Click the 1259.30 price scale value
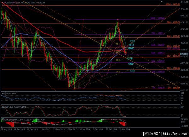This screenshot has height=137, width=189. (185, 63)
